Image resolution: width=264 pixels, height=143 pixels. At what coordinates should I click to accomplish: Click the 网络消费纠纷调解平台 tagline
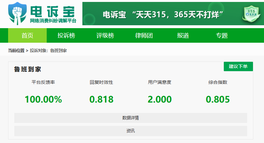point(53,21)
